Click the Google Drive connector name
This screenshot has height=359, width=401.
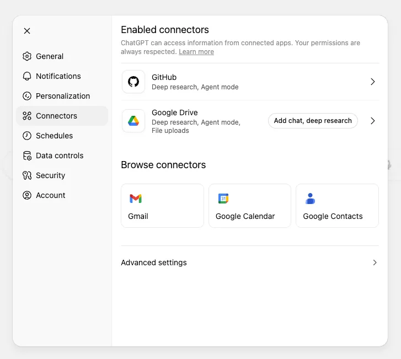(x=175, y=112)
